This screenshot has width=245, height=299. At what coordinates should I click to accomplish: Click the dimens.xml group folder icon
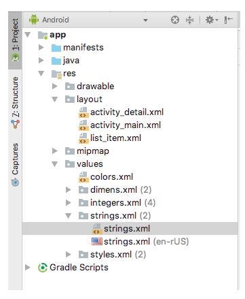tap(83, 190)
